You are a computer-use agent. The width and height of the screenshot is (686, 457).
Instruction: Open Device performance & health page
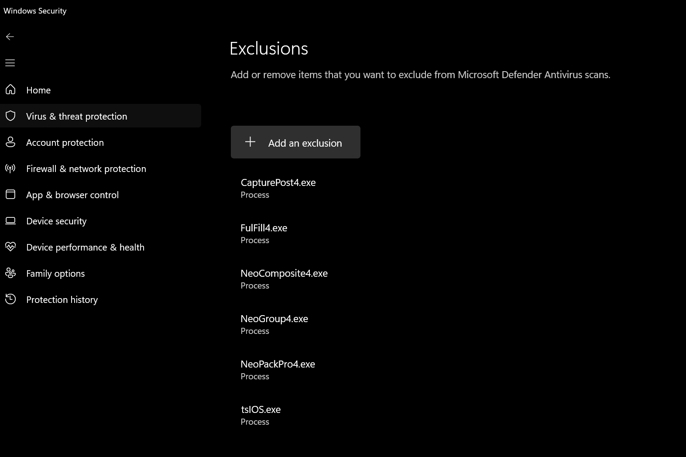pos(100,247)
